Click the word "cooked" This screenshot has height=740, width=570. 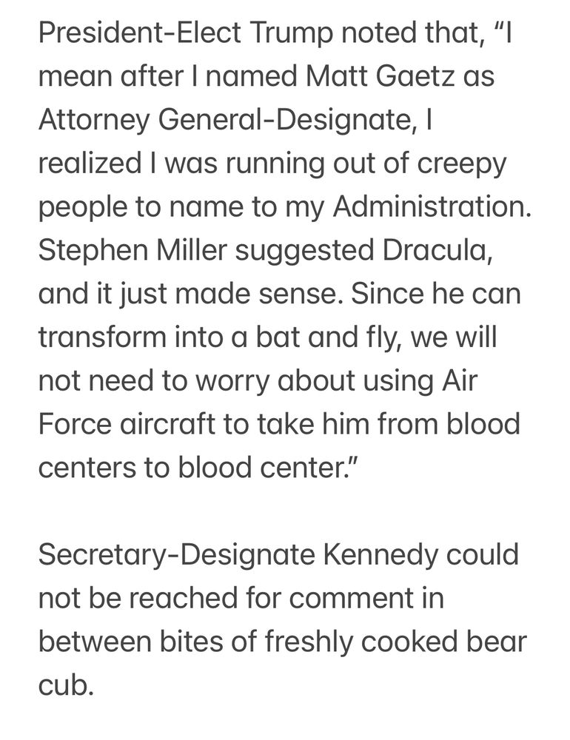[410, 642]
